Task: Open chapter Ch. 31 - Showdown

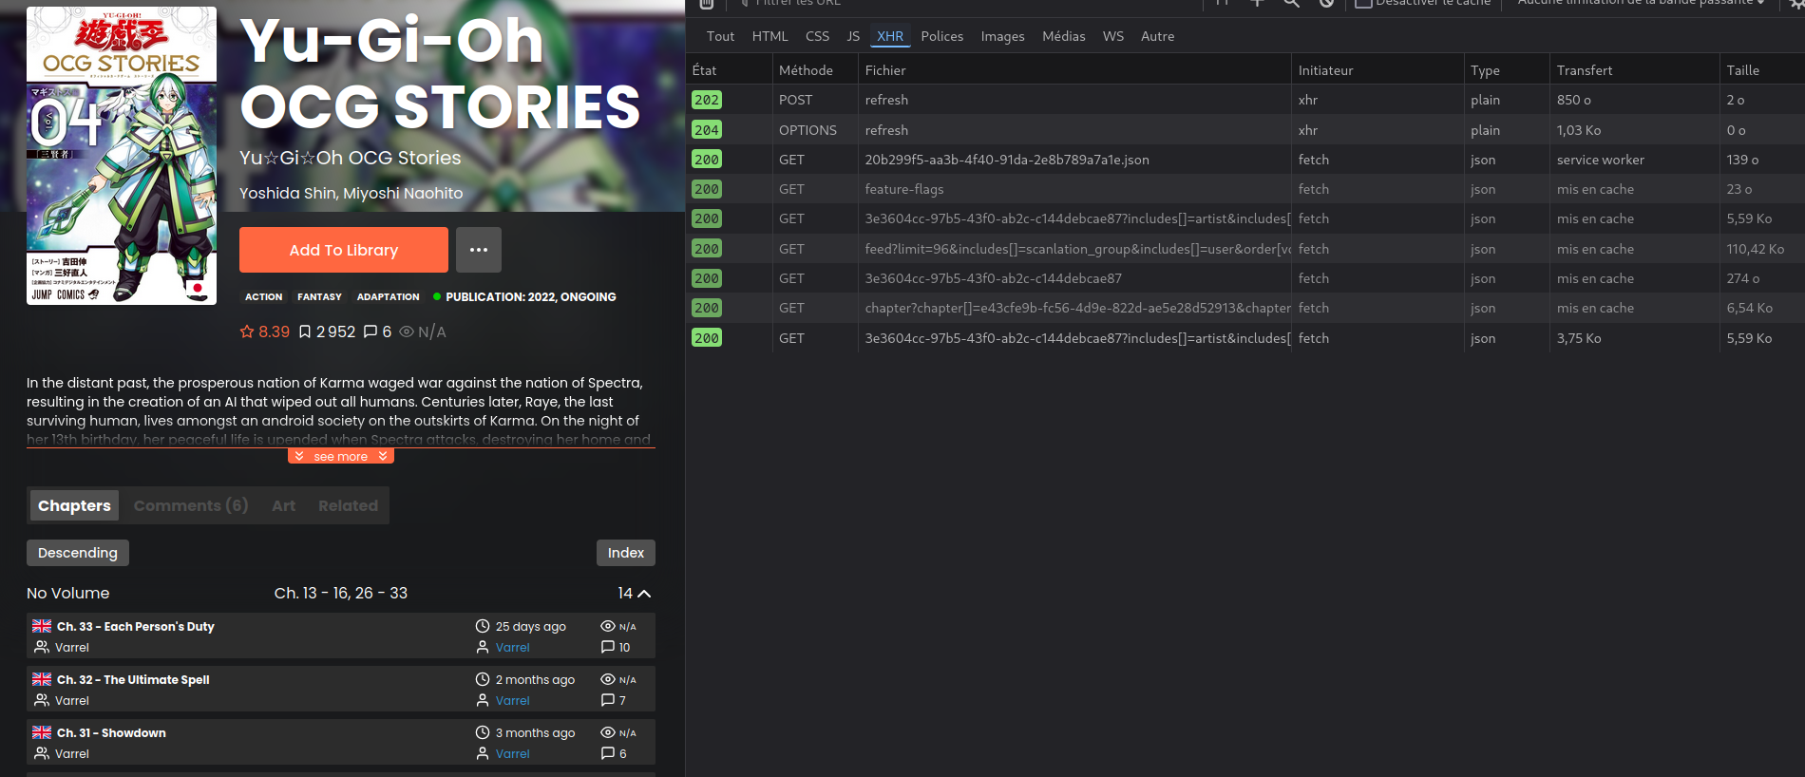Action: tap(111, 732)
